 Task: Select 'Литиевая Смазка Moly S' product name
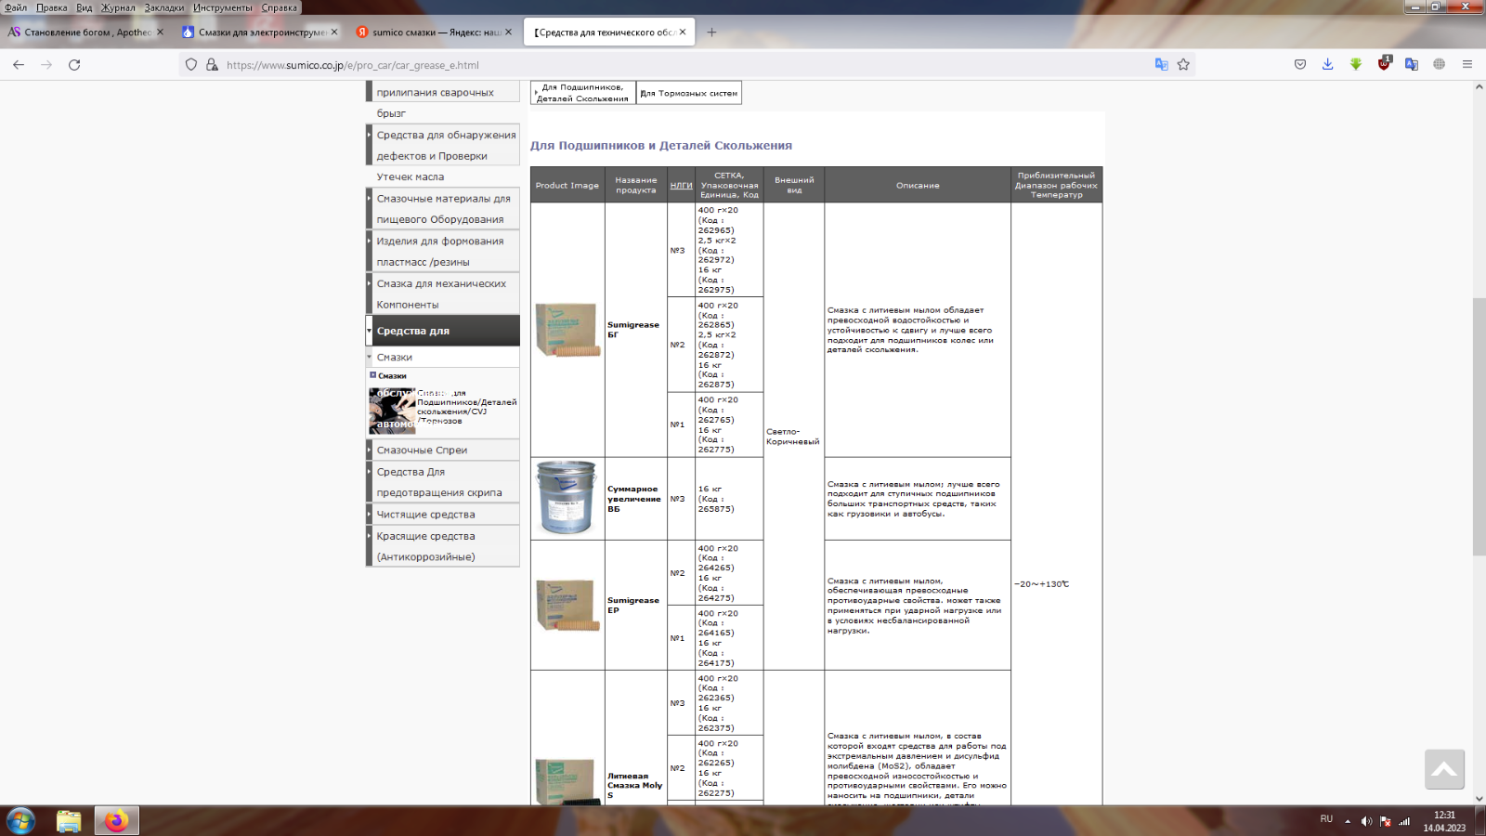tap(635, 785)
